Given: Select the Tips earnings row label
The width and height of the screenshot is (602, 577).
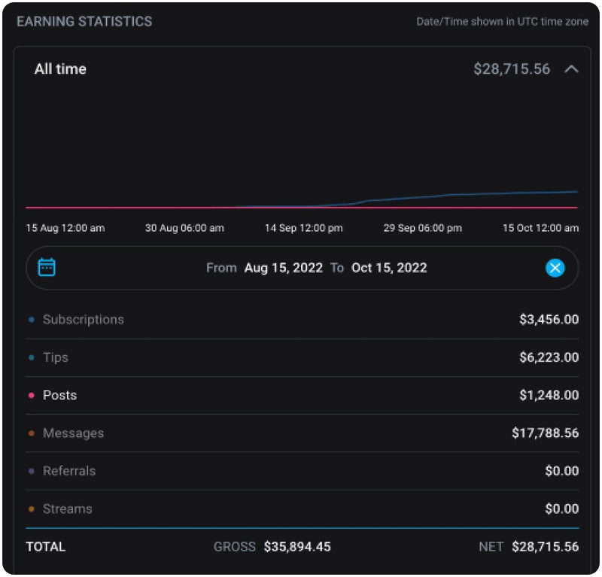Looking at the screenshot, I should pyautogui.click(x=56, y=357).
